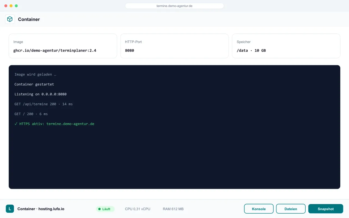Click log line GET / 200 · 6 ms
The image size is (349, 218).
coord(31,114)
